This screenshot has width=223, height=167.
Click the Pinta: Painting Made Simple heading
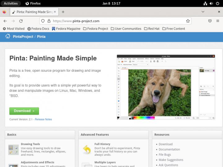coord(53,58)
